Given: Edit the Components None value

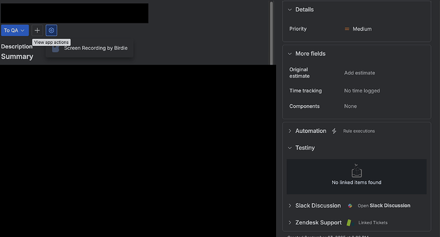Looking at the screenshot, I should [x=351, y=106].
